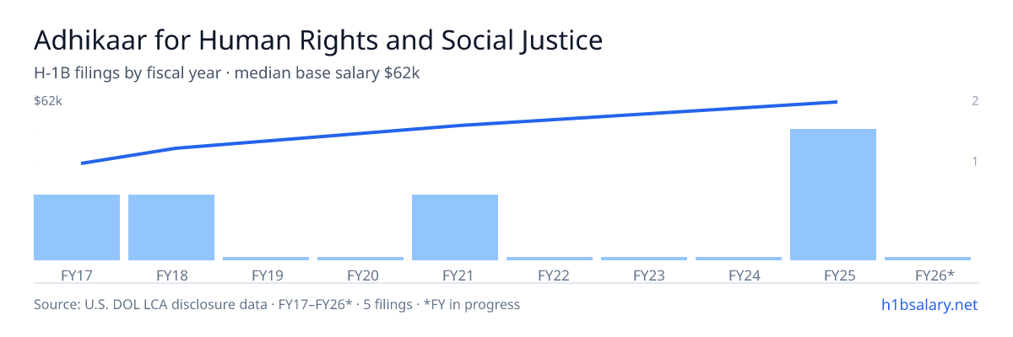Click the FY18 filings bar
The width and height of the screenshot is (1013, 337).
point(171,227)
